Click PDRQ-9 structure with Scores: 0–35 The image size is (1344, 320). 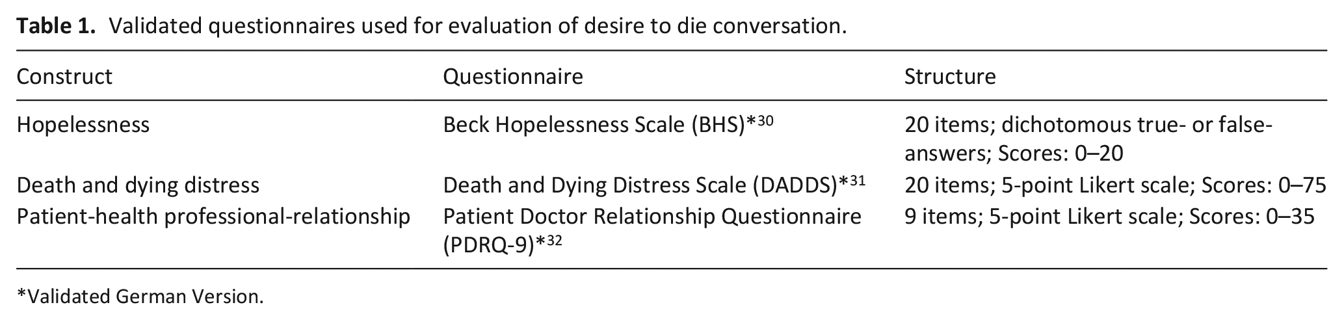pos(1109,216)
